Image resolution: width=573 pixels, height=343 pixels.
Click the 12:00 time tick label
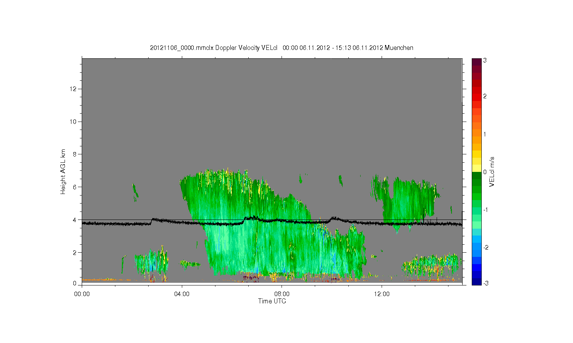coord(382,294)
